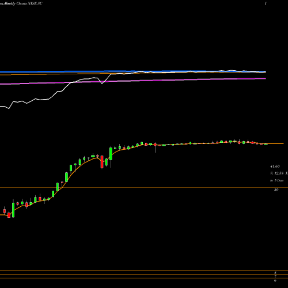Click the 'V: 12.58' volume label

click(x=276, y=173)
